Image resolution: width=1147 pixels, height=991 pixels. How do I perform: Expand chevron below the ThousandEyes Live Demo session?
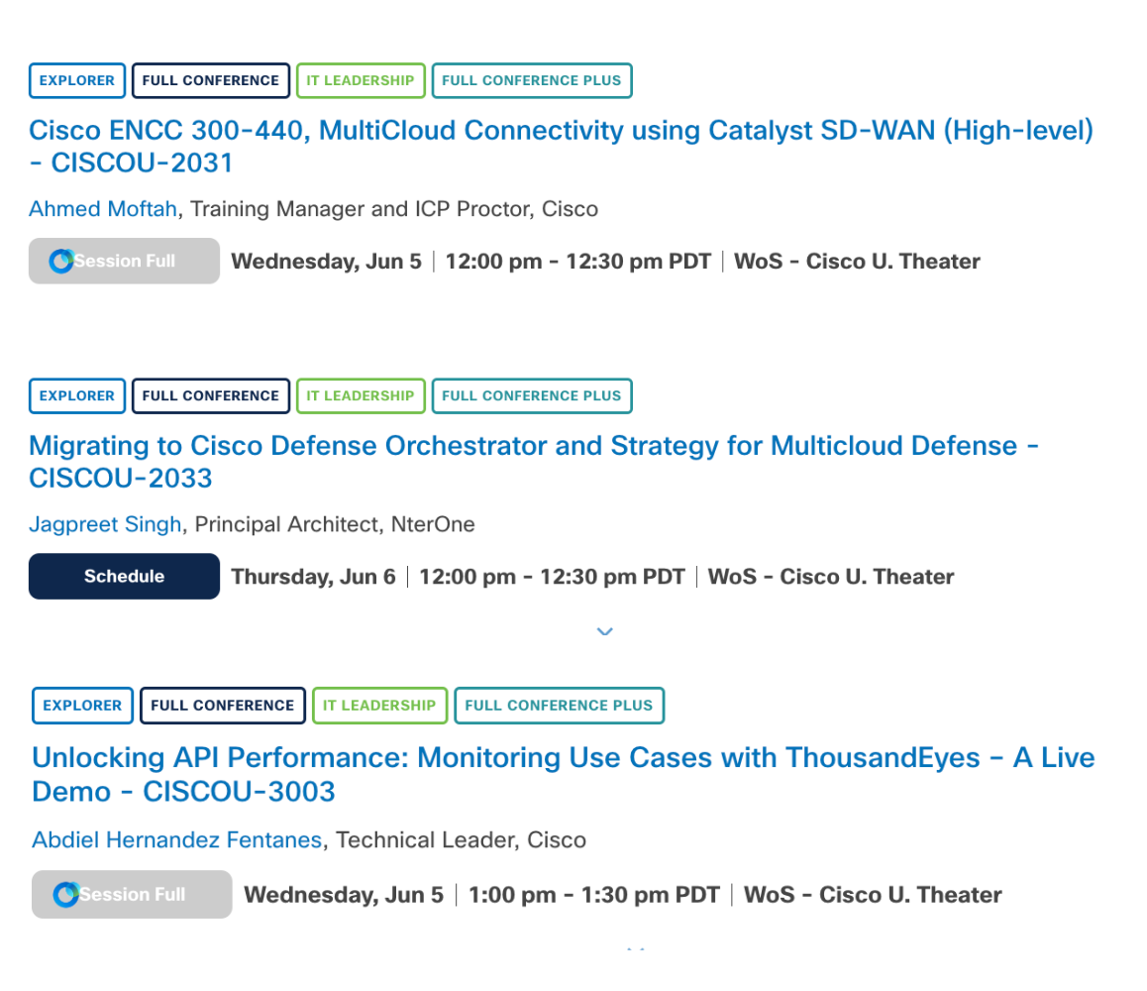[635, 950]
